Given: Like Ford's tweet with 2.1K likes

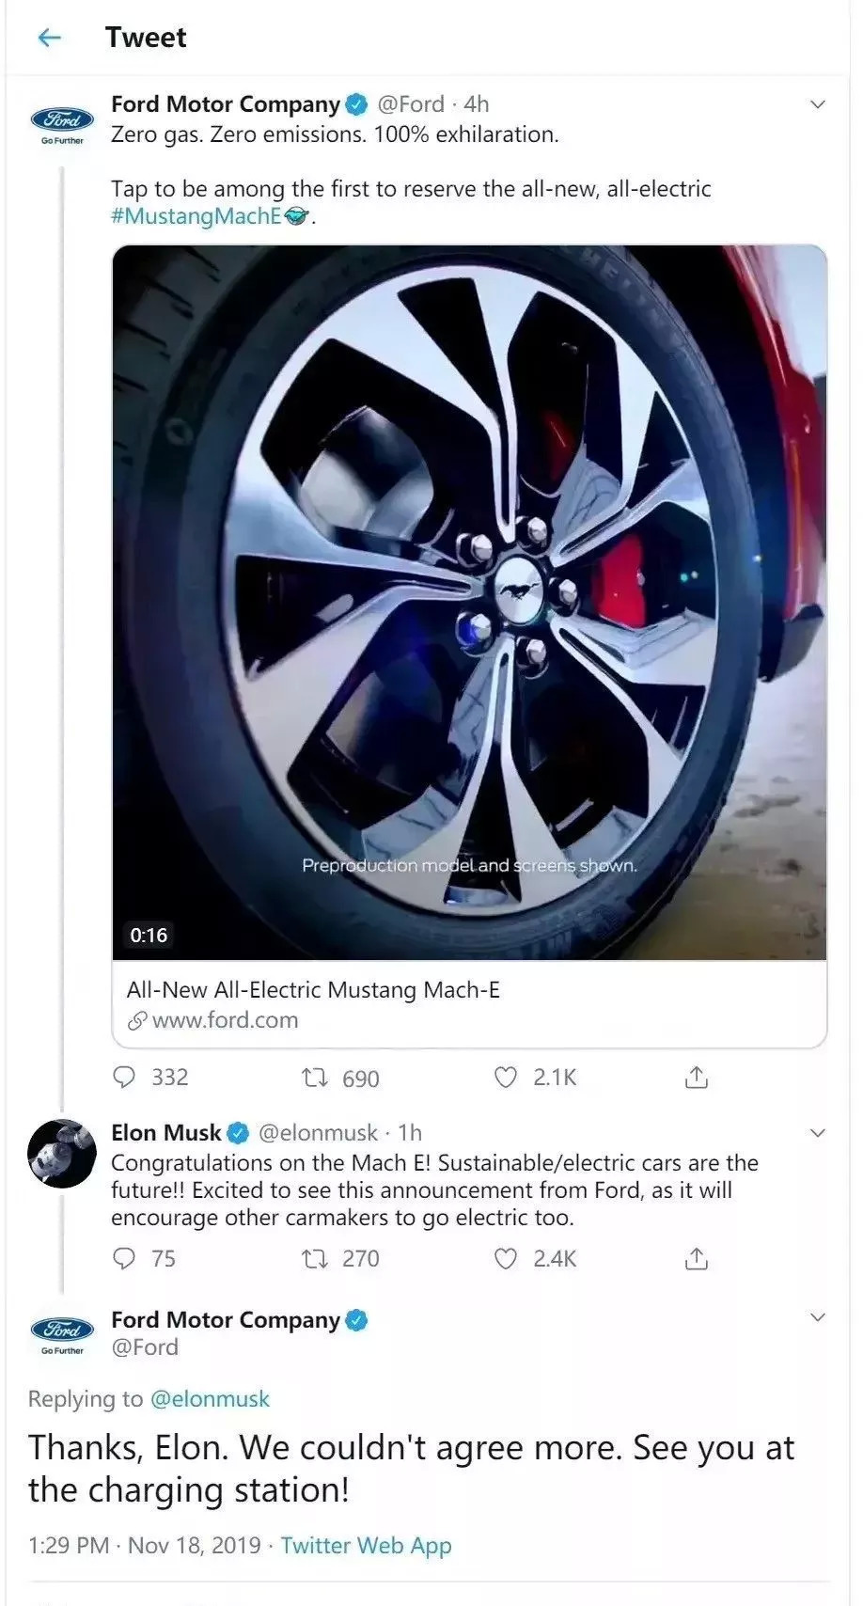Looking at the screenshot, I should (x=506, y=1078).
